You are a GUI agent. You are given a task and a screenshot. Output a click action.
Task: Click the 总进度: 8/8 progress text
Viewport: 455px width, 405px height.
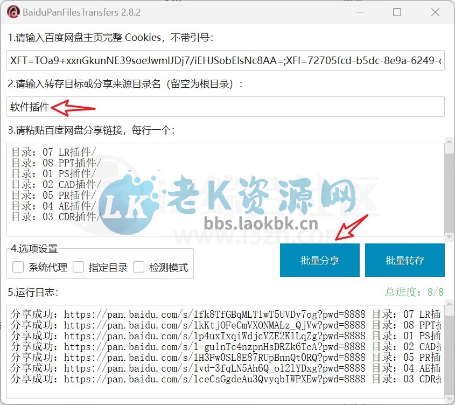[x=415, y=292]
